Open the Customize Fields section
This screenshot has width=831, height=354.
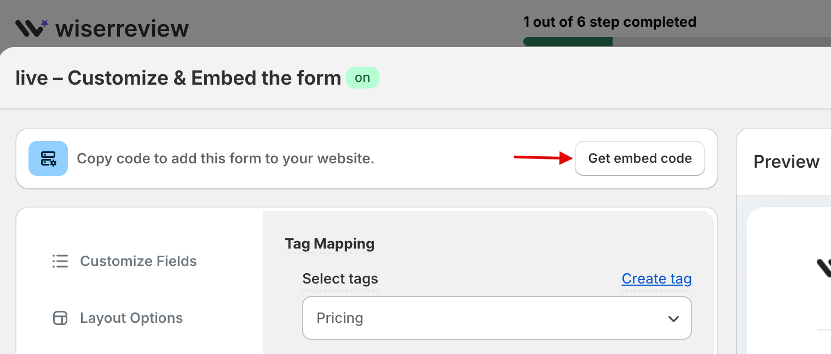pos(138,261)
